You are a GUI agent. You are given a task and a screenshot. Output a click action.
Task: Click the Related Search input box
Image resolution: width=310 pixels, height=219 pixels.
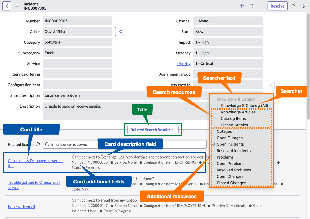click(124, 144)
